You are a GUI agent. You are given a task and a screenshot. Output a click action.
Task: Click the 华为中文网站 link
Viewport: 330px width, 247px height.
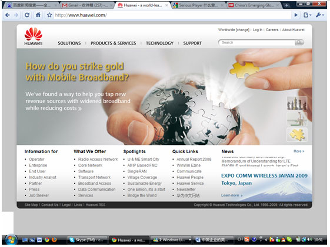[x=188, y=195]
